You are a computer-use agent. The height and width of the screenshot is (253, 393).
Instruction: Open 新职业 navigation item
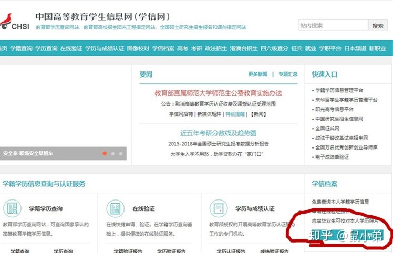coord(377,48)
